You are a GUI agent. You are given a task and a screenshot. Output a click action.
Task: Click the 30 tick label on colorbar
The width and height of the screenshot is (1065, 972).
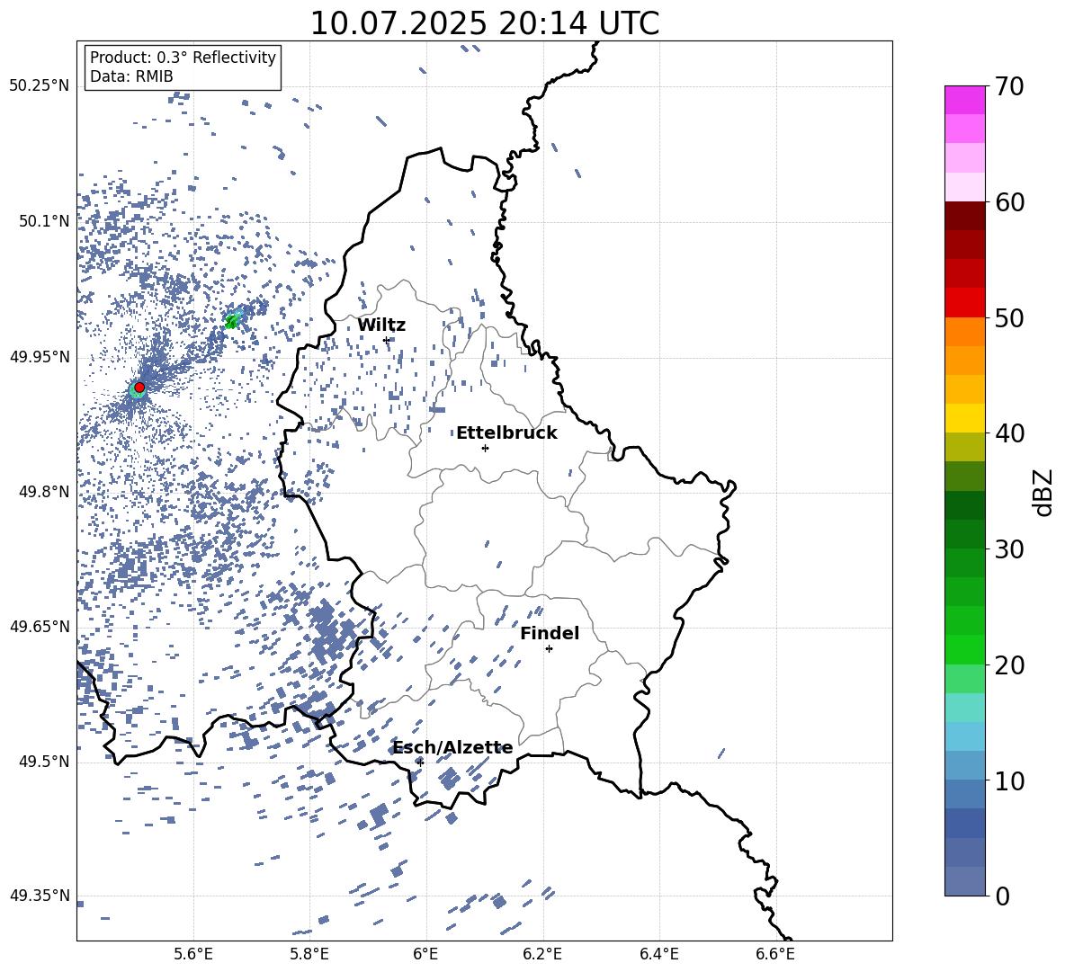1008,549
